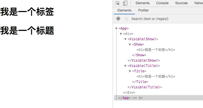The height and width of the screenshot is (108, 203).
Task: Toggle the device toolbar icon
Action: click(x=125, y=3)
